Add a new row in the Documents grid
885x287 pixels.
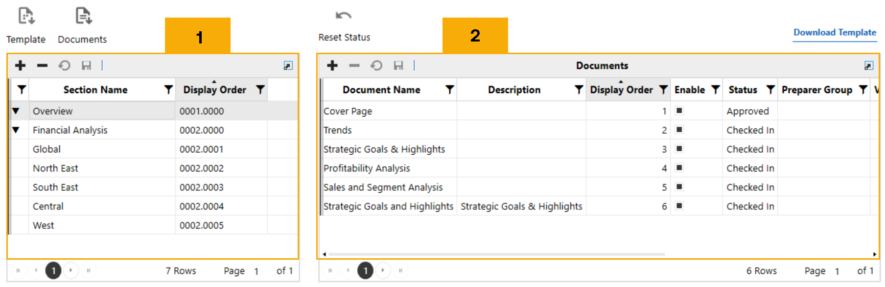pos(332,65)
